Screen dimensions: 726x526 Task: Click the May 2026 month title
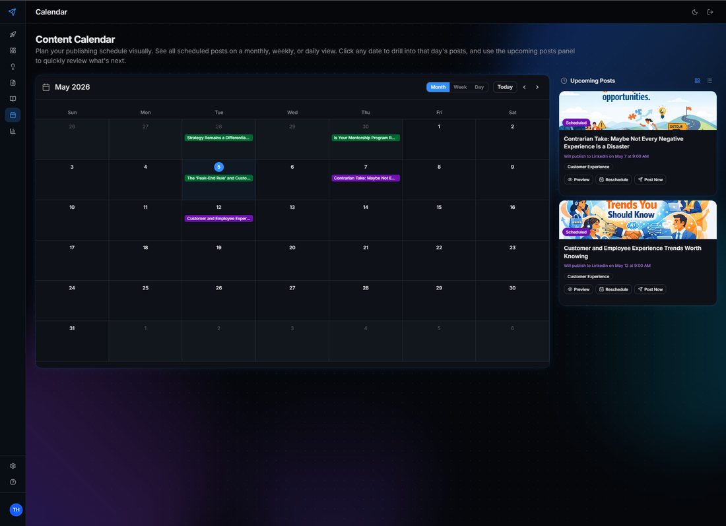coord(72,87)
